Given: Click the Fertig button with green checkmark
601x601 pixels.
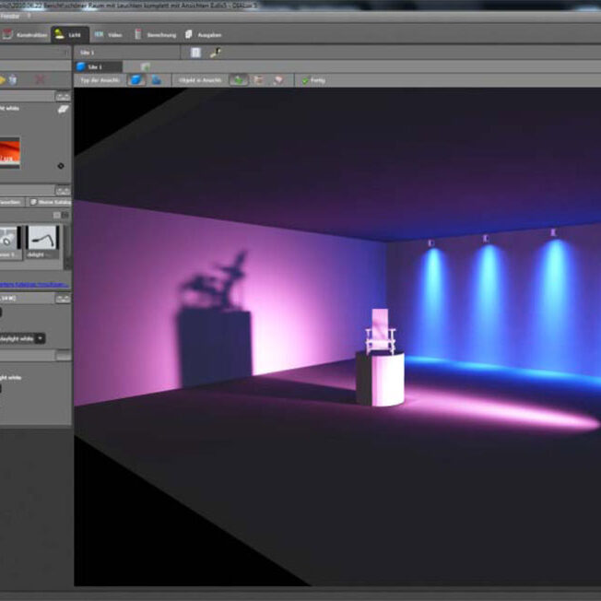Looking at the screenshot, I should coord(312,80).
